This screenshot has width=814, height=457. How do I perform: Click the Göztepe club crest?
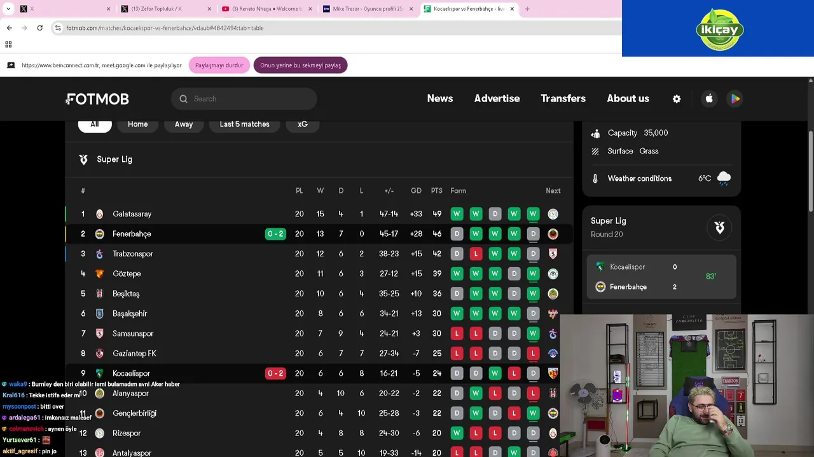coord(99,274)
